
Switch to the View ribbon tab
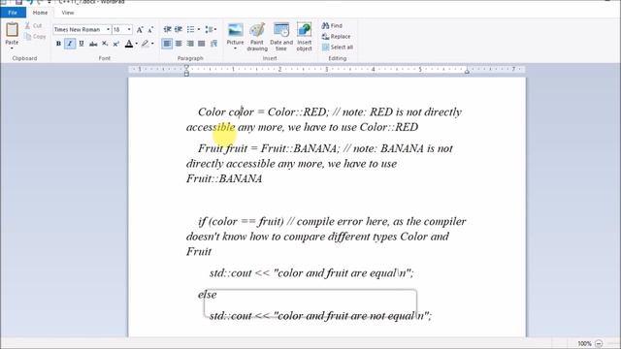click(x=68, y=13)
